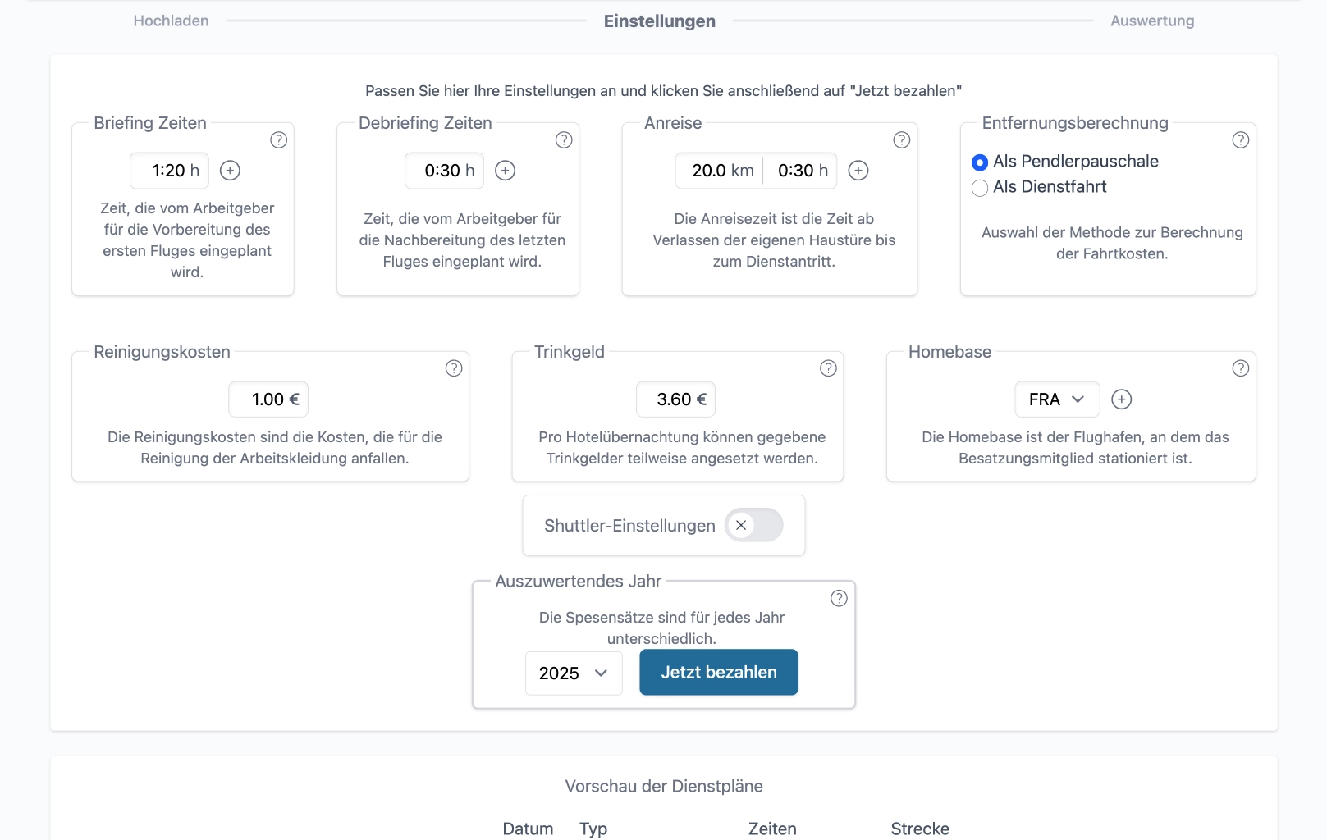This screenshot has width=1327, height=840.
Task: Click the Briefing time 1:20 h field
Action: coord(170,171)
